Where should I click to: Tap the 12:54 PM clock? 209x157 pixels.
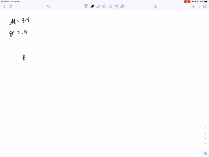click(x=5, y=2)
